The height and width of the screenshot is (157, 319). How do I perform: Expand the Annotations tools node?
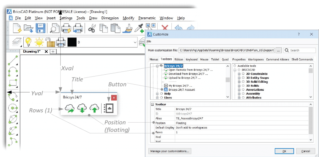pos(239,89)
